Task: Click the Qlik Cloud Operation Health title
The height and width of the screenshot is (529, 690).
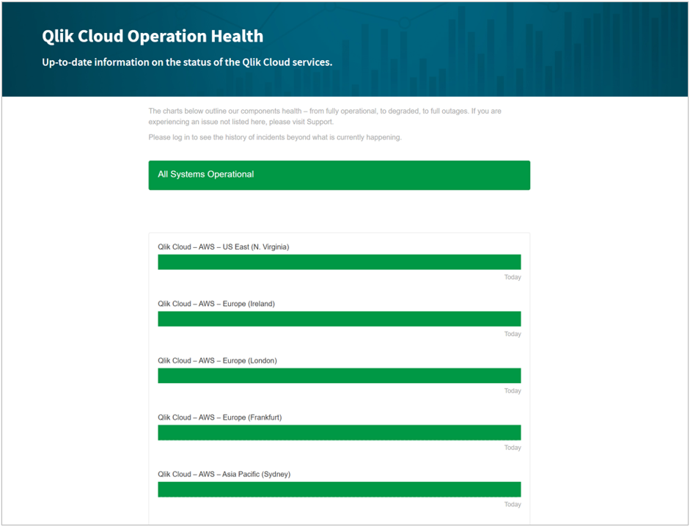Action: [153, 36]
